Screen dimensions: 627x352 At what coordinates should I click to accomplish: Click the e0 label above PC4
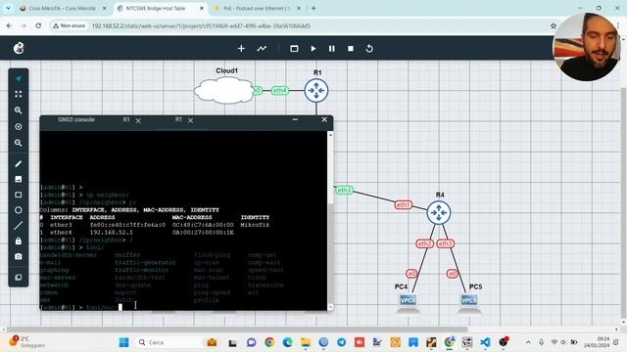coord(411,274)
